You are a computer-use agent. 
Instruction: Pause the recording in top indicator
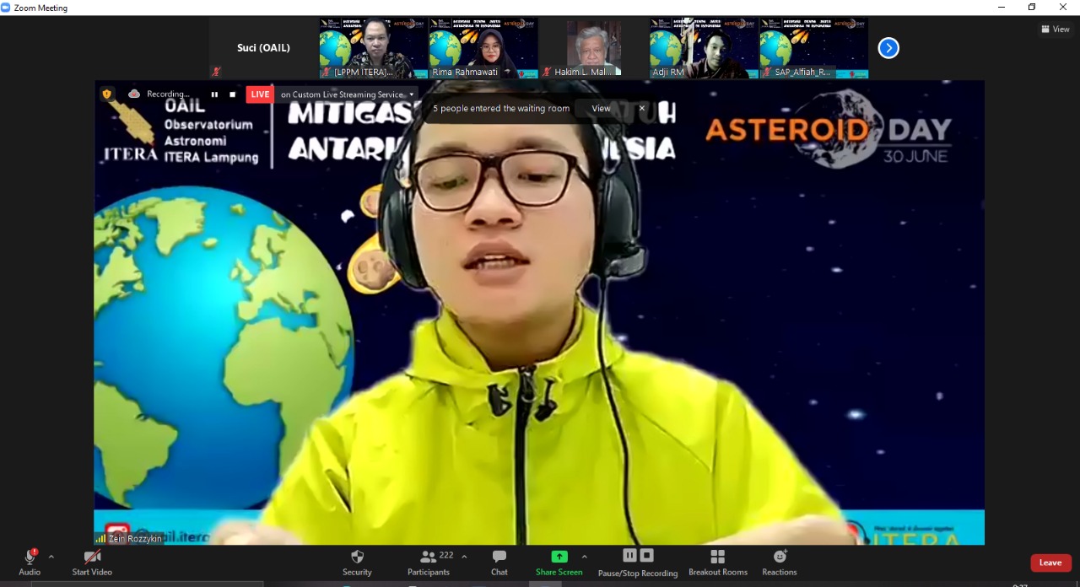tap(214, 94)
